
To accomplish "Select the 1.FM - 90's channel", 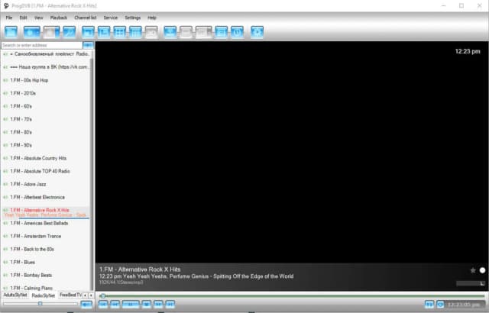I will tap(46, 145).
